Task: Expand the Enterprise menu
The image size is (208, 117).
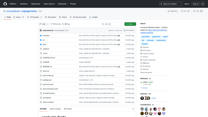Action: click(x=63, y=4)
